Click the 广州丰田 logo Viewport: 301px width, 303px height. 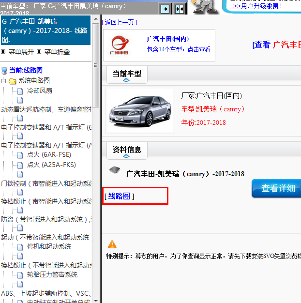click(x=120, y=45)
